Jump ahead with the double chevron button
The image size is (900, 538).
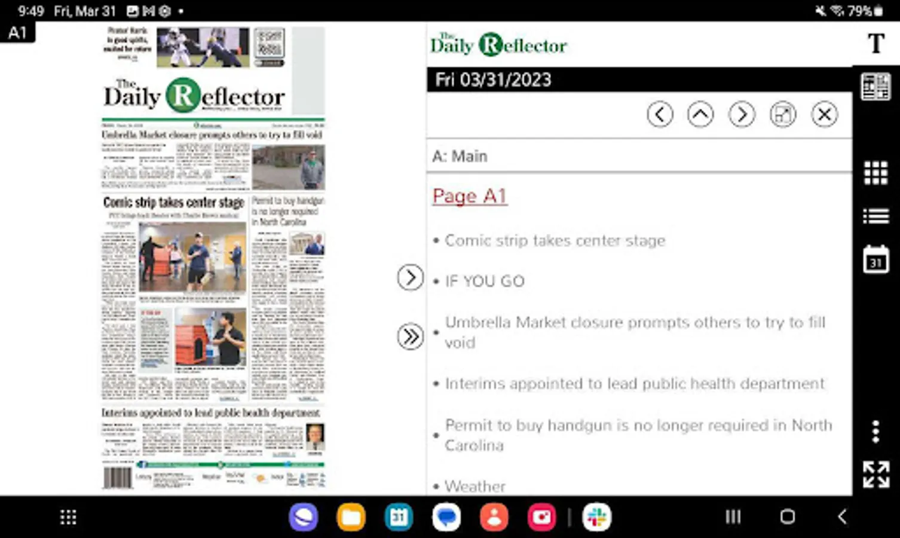[410, 337]
